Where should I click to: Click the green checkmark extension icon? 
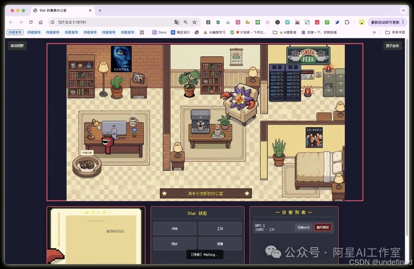tap(327, 23)
